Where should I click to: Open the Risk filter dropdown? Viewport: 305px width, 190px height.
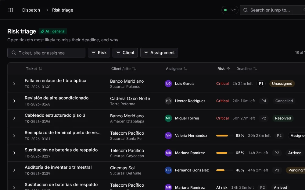click(x=99, y=53)
